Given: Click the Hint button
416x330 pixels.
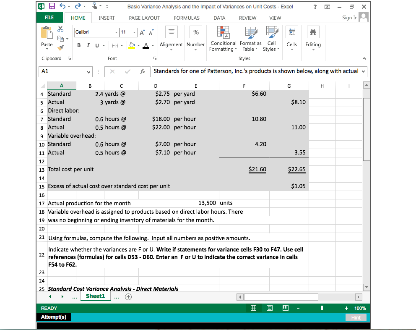Looking at the screenshot, I should [x=356, y=317].
